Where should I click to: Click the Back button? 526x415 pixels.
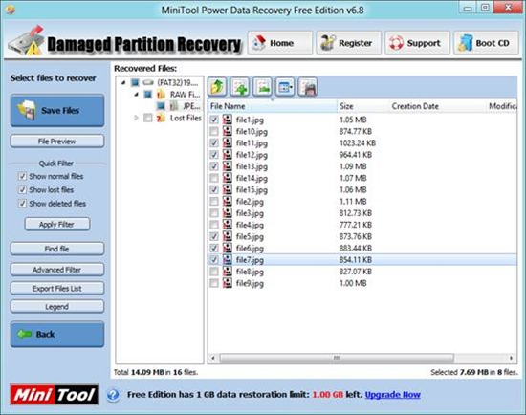pos(57,334)
